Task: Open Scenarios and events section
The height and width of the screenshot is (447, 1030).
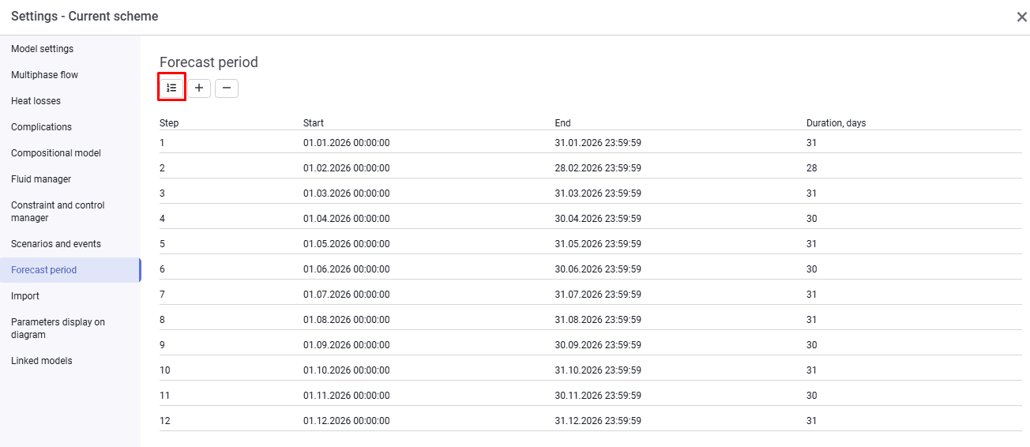Action: pos(56,244)
